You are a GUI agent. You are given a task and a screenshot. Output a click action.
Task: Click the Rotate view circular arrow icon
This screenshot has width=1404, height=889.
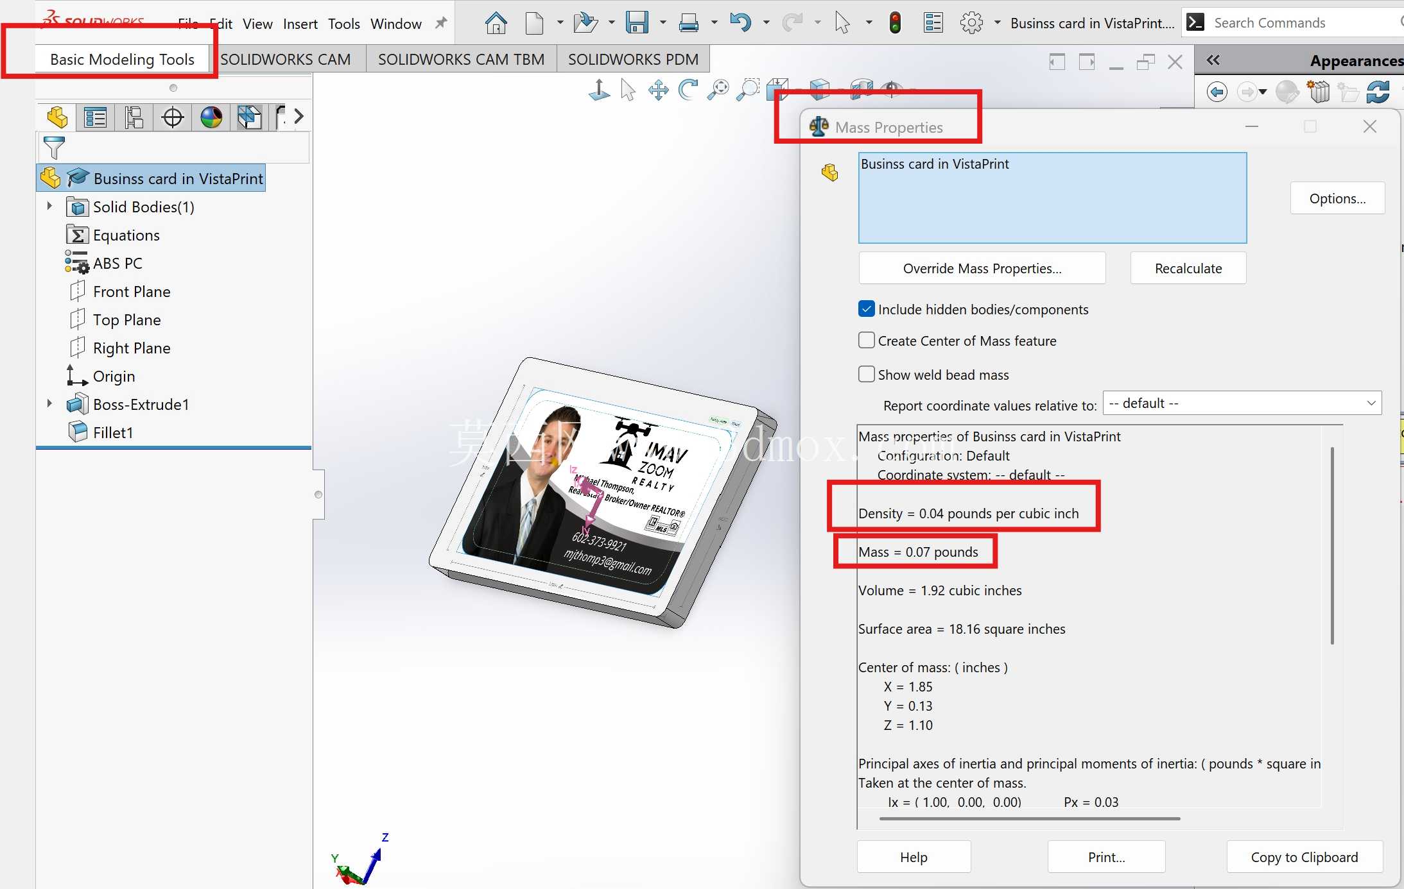tap(688, 90)
